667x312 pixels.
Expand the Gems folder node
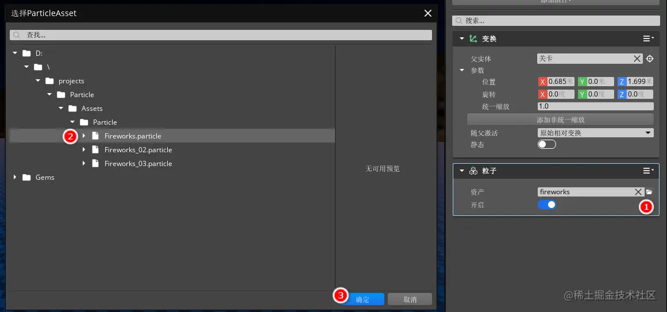click(x=16, y=178)
